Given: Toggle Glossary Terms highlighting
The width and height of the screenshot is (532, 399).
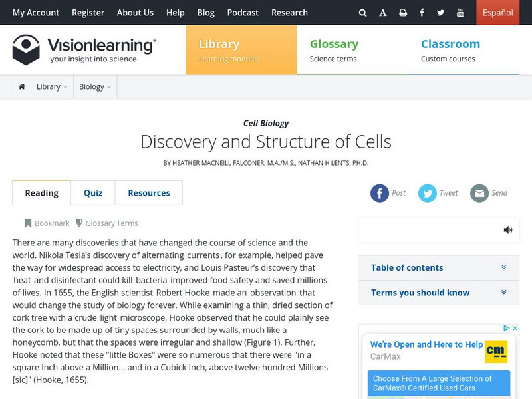Looking at the screenshot, I should 106,223.
